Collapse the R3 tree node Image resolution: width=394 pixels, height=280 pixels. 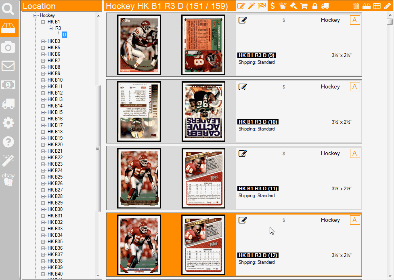(50, 28)
